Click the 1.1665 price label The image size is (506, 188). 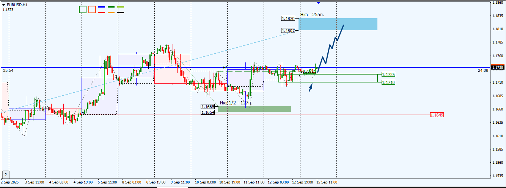(207, 107)
